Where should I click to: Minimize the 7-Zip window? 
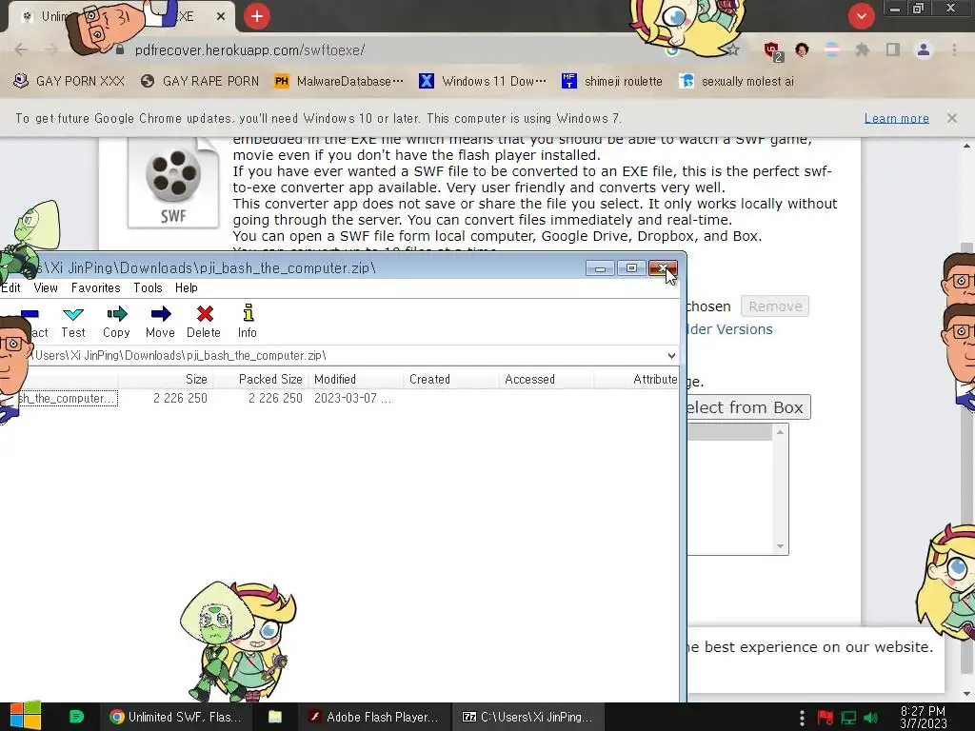coord(600,268)
